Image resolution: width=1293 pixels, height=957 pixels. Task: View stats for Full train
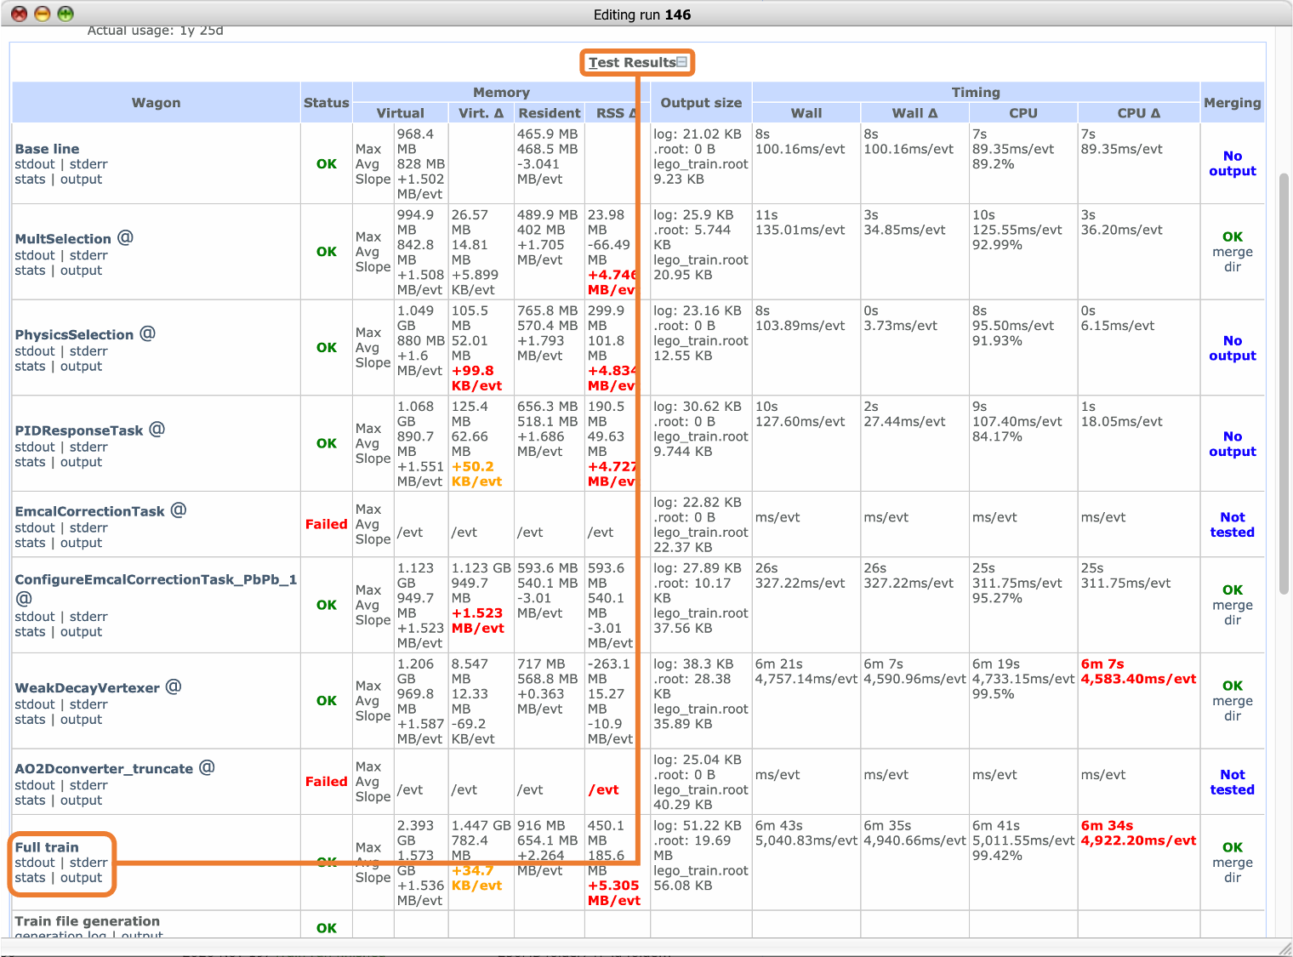[30, 878]
